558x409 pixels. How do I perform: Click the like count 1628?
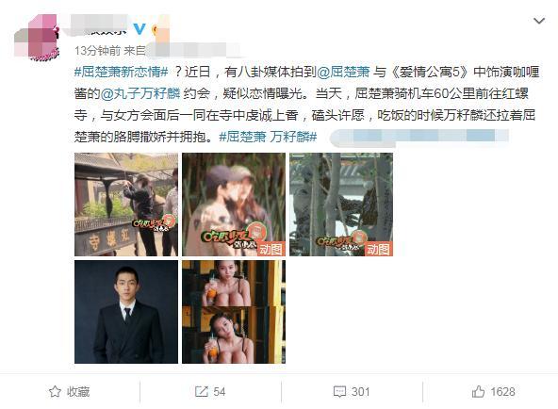point(502,392)
